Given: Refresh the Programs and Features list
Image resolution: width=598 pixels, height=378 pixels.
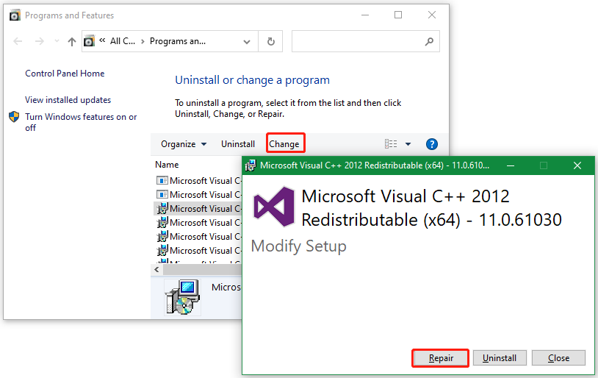Looking at the screenshot, I should pos(271,41).
